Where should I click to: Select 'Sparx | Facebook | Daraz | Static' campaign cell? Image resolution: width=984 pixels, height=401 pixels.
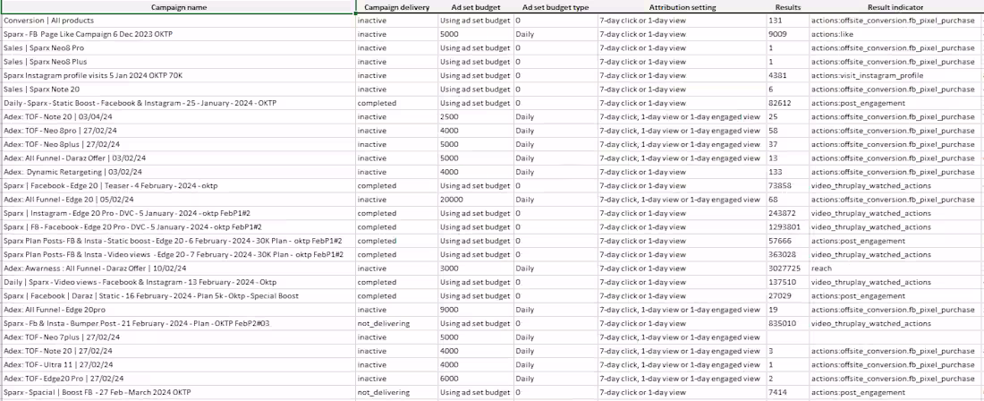tap(178, 295)
